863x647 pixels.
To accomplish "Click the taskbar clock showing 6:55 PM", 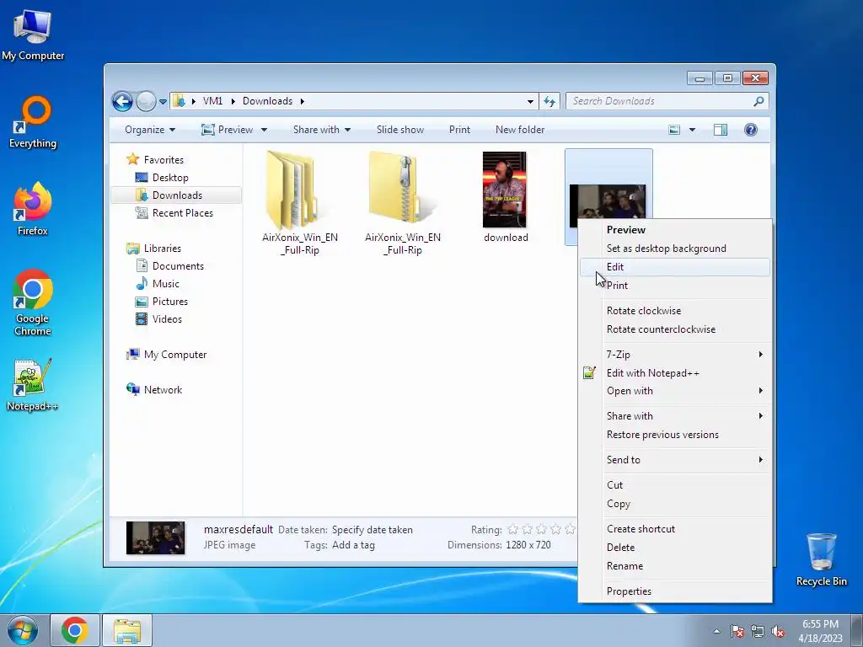I will 820,631.
